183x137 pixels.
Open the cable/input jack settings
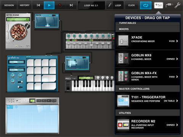[x=169, y=5]
